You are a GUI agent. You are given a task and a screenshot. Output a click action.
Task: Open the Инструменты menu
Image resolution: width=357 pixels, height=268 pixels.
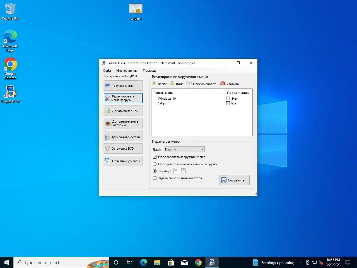(x=127, y=71)
